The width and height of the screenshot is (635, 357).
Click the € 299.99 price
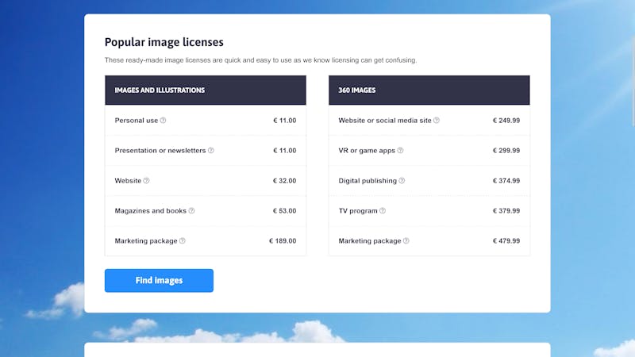506,150
